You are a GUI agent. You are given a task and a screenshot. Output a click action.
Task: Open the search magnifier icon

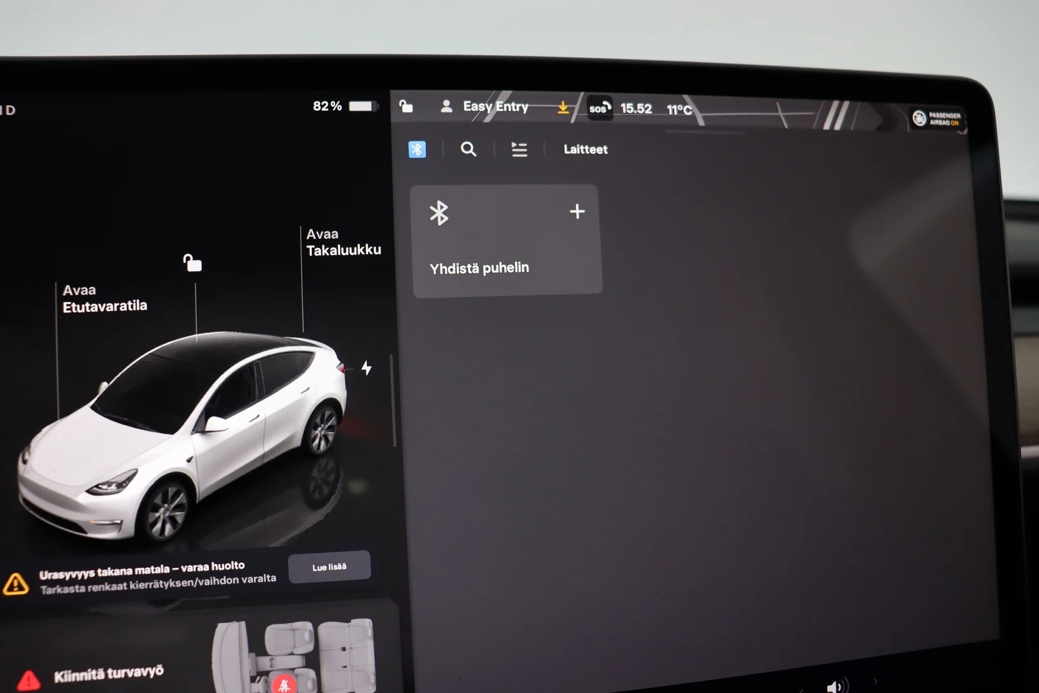point(468,150)
